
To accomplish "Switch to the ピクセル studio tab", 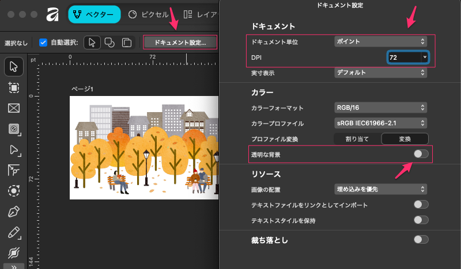I will (148, 14).
